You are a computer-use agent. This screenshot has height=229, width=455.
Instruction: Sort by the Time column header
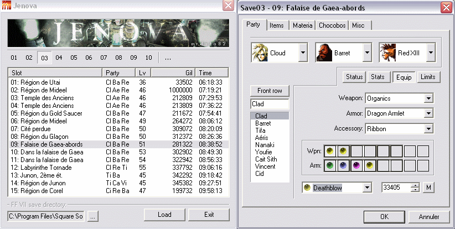point(212,73)
